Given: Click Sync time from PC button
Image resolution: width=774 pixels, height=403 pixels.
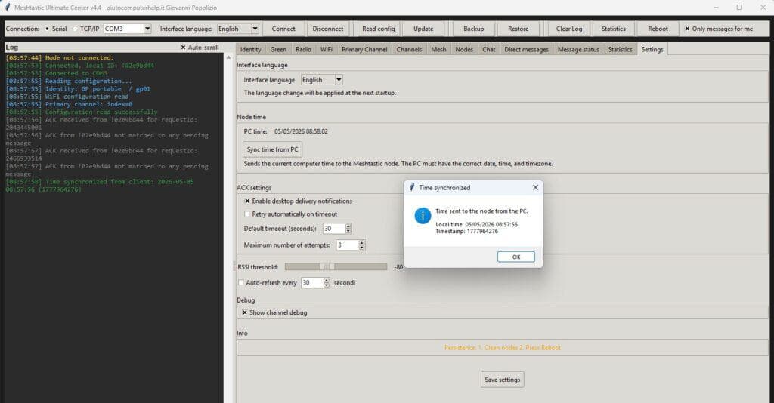Looking at the screenshot, I should point(272,149).
